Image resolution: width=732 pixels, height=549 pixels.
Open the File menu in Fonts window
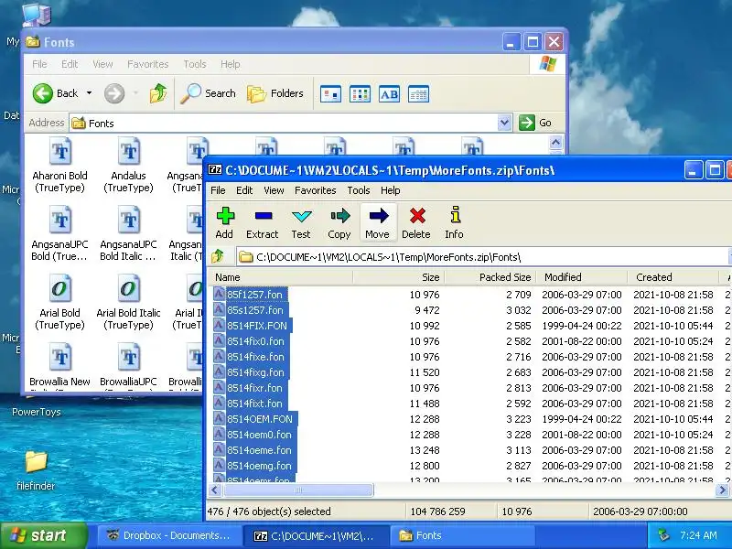coord(39,64)
